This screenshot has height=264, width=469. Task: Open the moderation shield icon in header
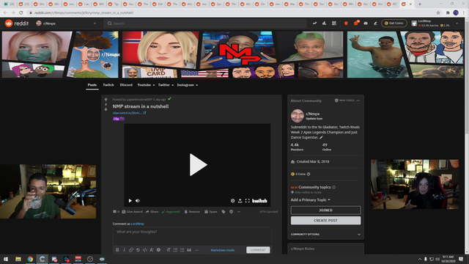click(x=346, y=23)
